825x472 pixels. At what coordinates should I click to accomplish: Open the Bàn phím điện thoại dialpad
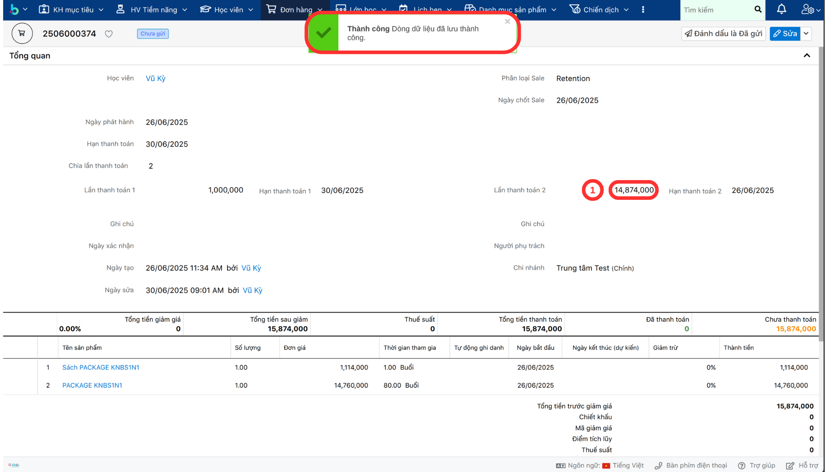691,465
